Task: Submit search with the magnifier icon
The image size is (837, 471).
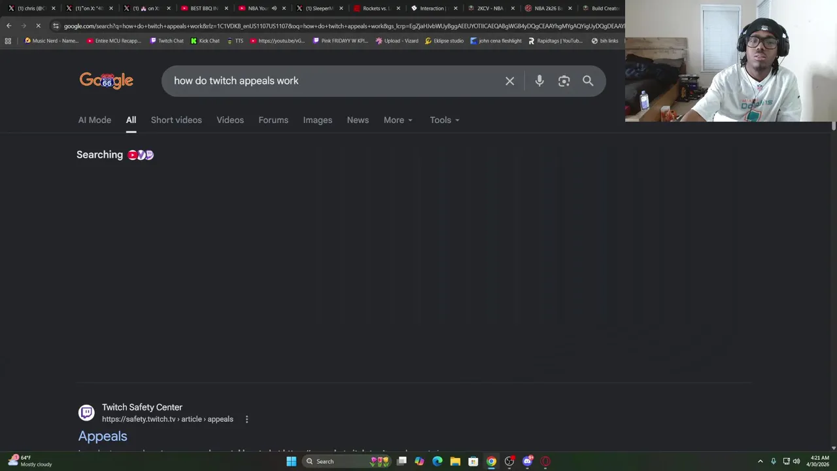Action: pos(588,81)
